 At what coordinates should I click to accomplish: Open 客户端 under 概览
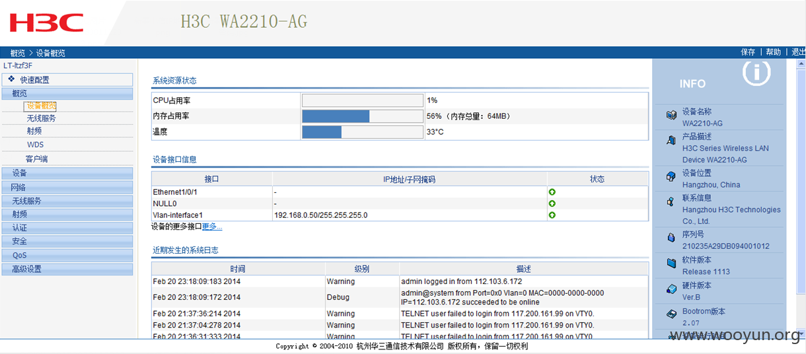pyautogui.click(x=36, y=159)
